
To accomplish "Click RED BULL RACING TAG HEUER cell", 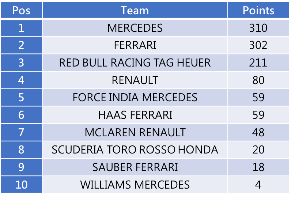I will point(135,62).
